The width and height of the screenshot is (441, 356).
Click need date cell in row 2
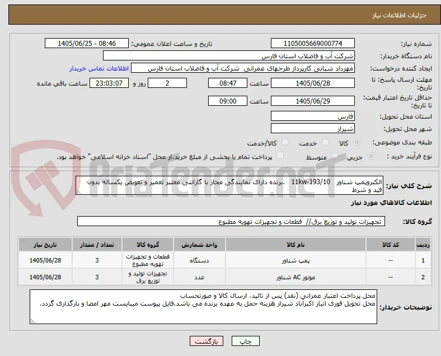pos(45,277)
